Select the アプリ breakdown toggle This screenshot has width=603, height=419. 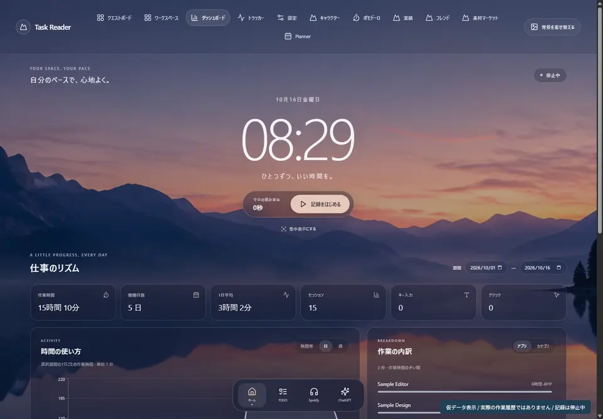[522, 346]
